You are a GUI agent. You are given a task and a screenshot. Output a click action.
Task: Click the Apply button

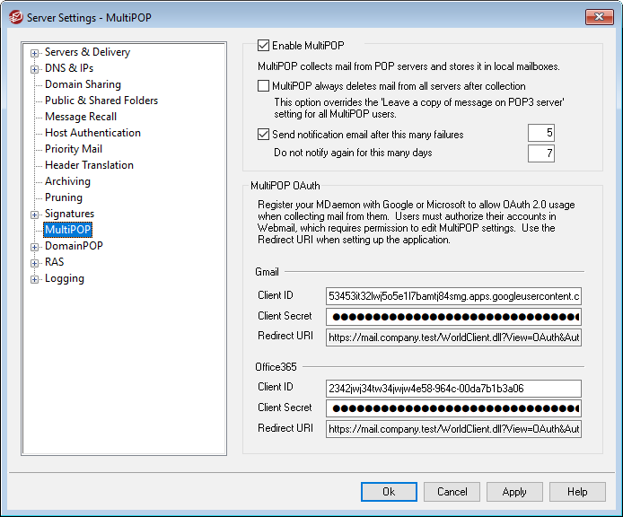tap(514, 492)
